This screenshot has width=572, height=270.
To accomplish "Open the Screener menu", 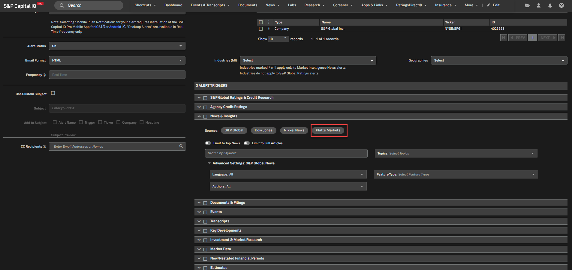I will (x=343, y=5).
